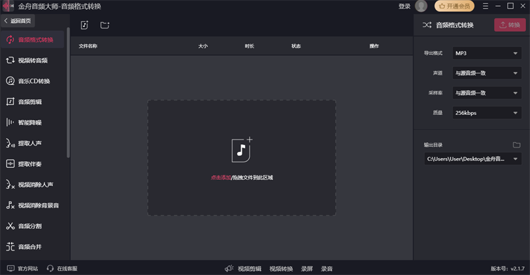Open 音频剪辑 in sidebar
The image size is (530, 275).
click(32, 102)
